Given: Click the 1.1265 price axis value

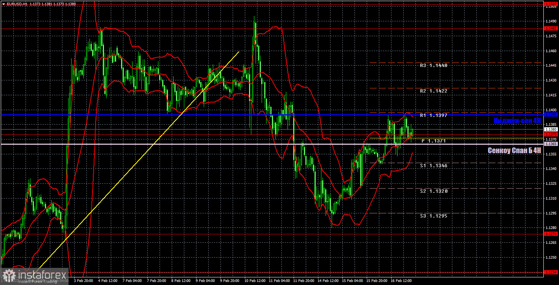Looking at the screenshot, I should pyautogui.click(x=551, y=243).
